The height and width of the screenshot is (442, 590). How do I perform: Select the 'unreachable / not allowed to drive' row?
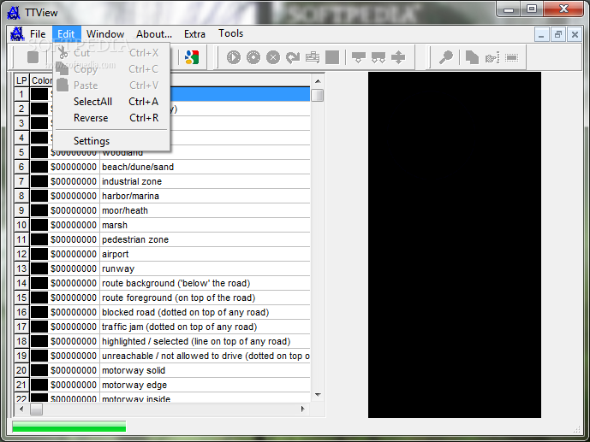click(x=162, y=356)
